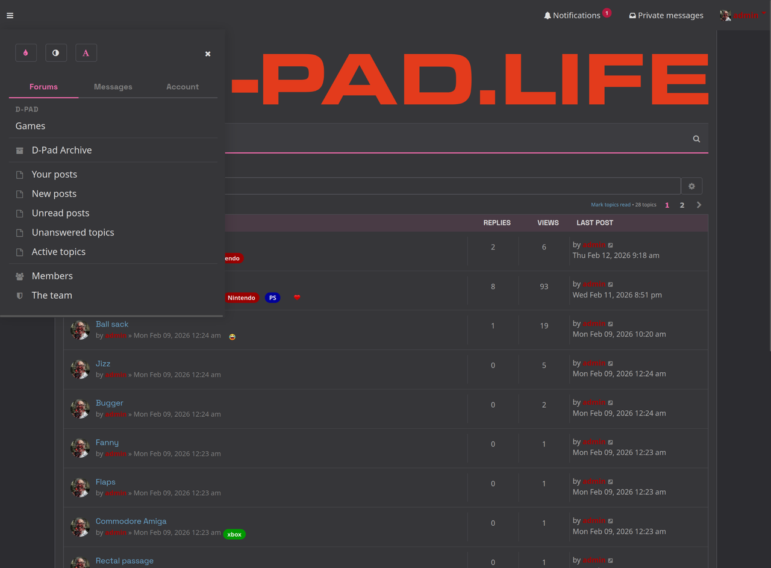The height and width of the screenshot is (568, 771).
Task: Click the search magnifier icon
Action: point(696,139)
